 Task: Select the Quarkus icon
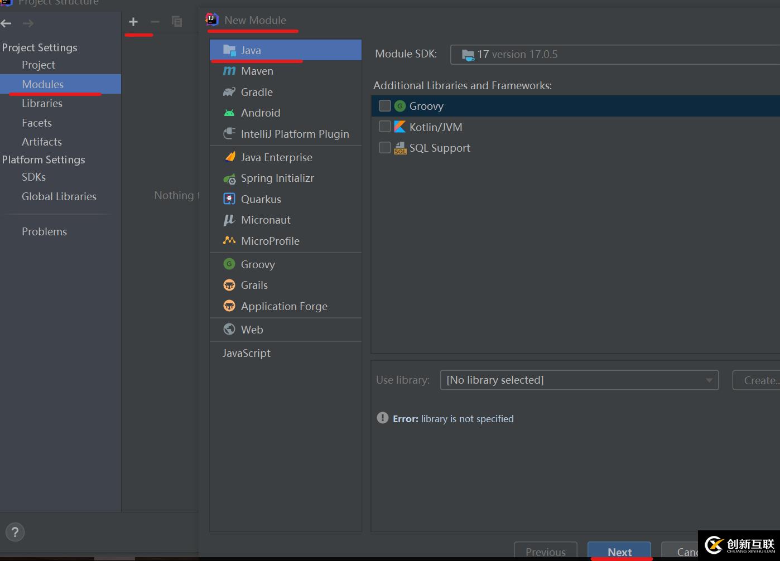tap(229, 199)
